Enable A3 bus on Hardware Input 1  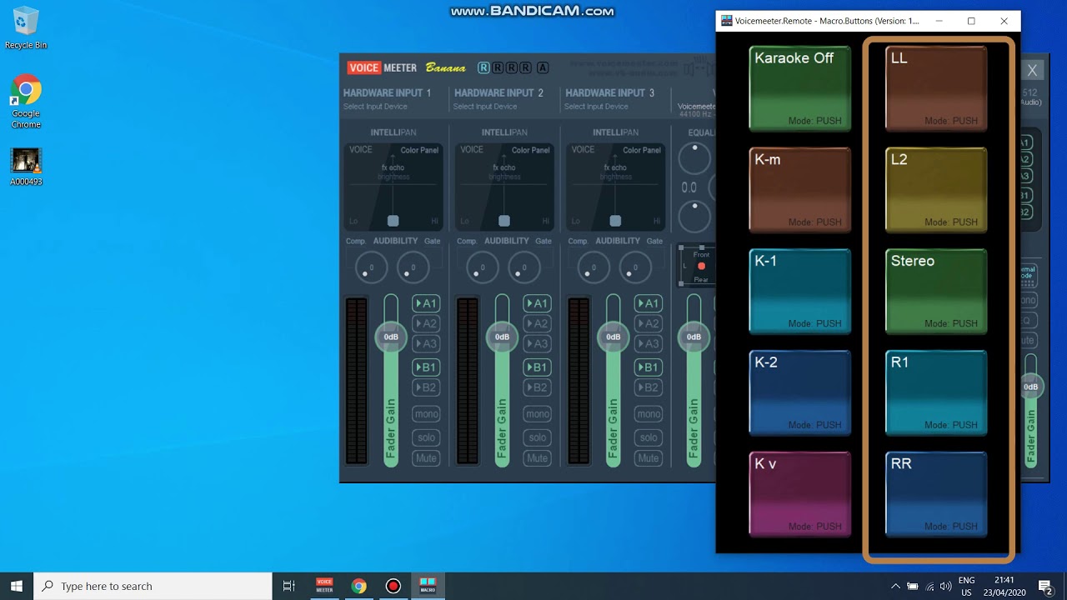click(426, 343)
